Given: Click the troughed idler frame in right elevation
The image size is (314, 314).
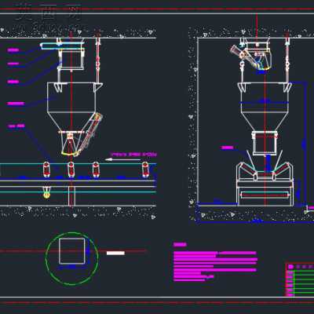Looking at the screenshot, I should point(265,171).
